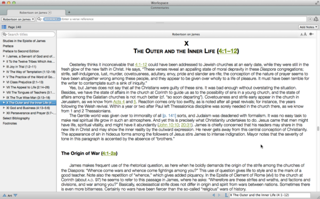Add a new tab with plus
Viewport: 320px width, 199px height.
point(69,12)
